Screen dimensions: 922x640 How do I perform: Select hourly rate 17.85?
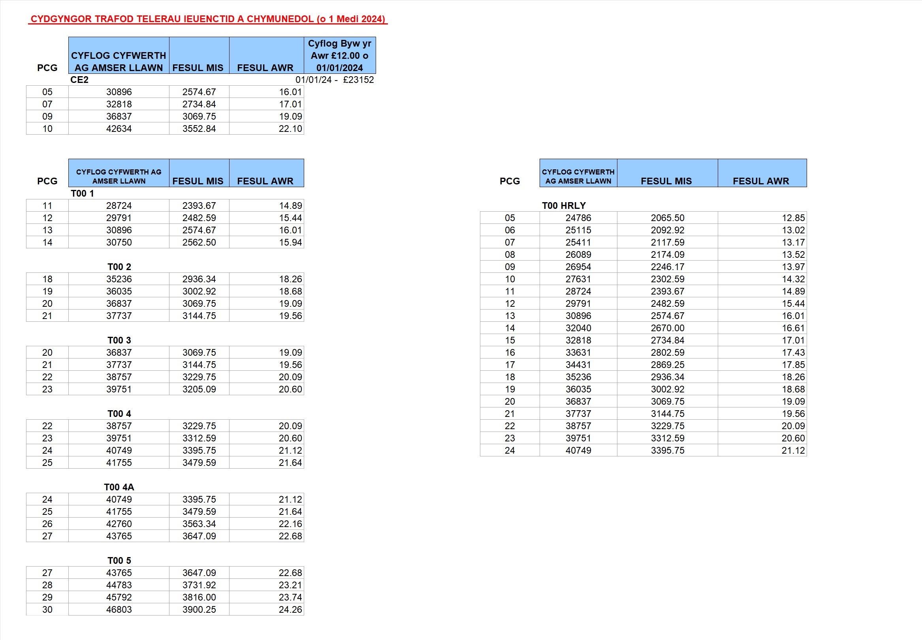click(x=793, y=365)
